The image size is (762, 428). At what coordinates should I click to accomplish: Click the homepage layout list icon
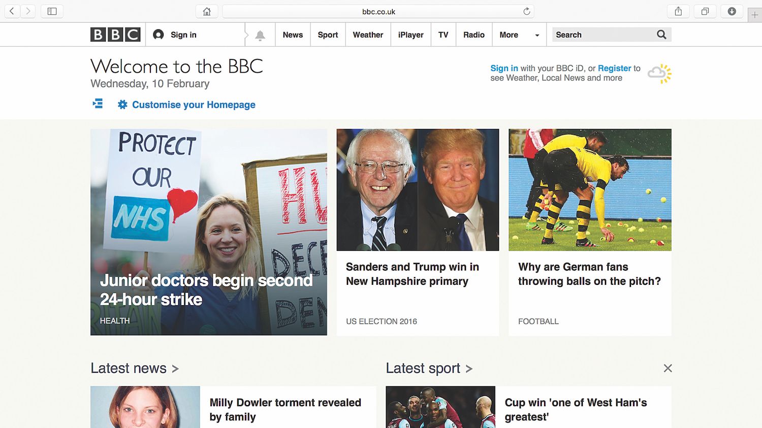point(97,103)
